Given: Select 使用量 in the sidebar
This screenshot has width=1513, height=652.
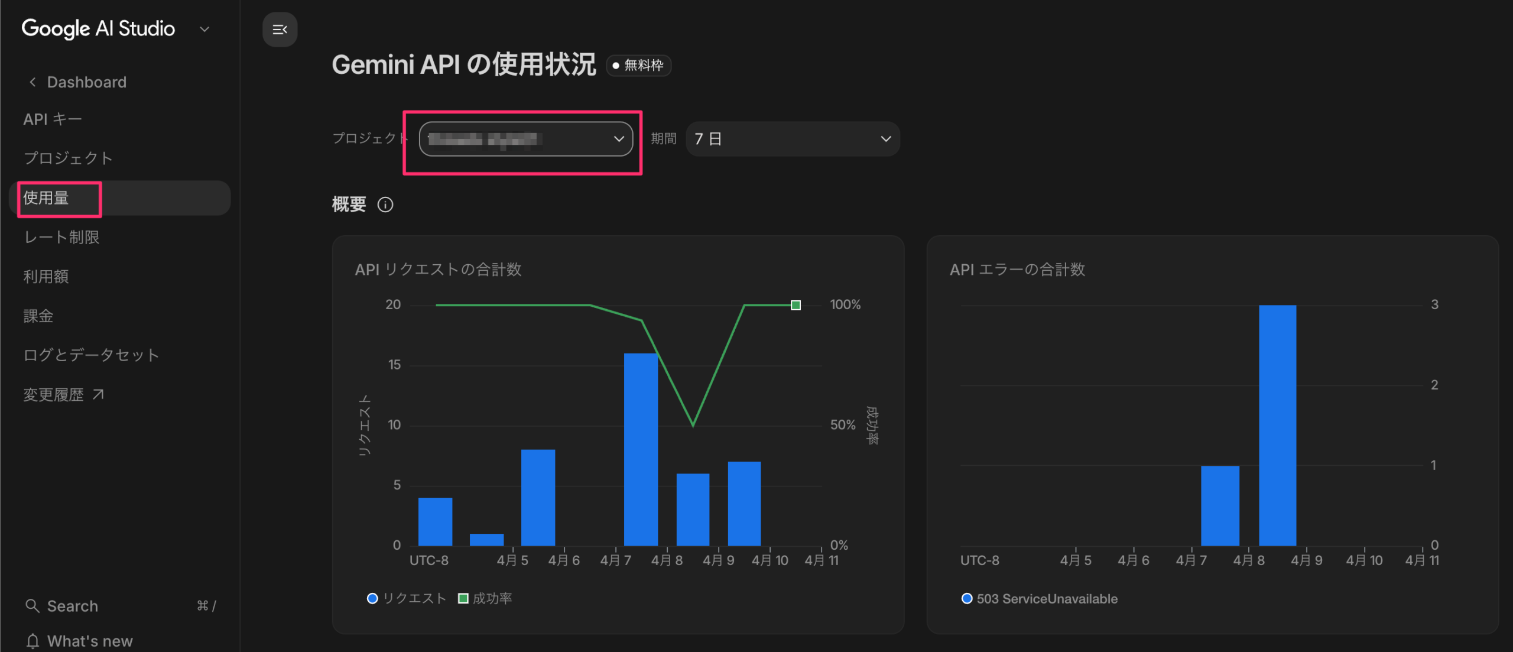Looking at the screenshot, I should point(46,198).
